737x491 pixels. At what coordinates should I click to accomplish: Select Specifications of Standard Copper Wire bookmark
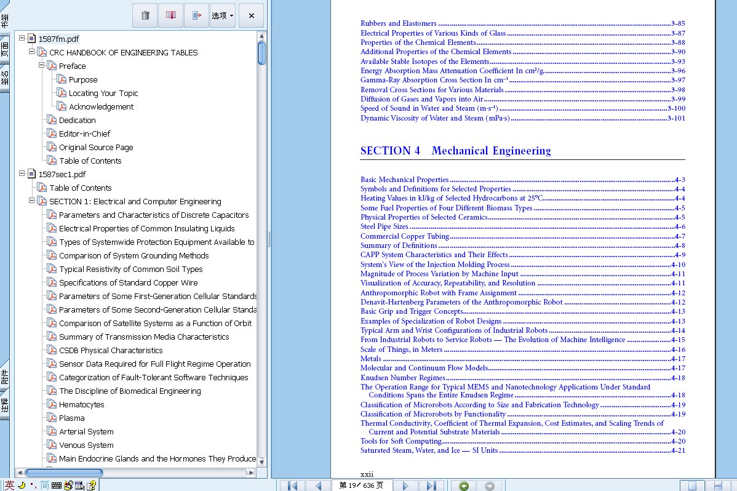[x=129, y=282]
